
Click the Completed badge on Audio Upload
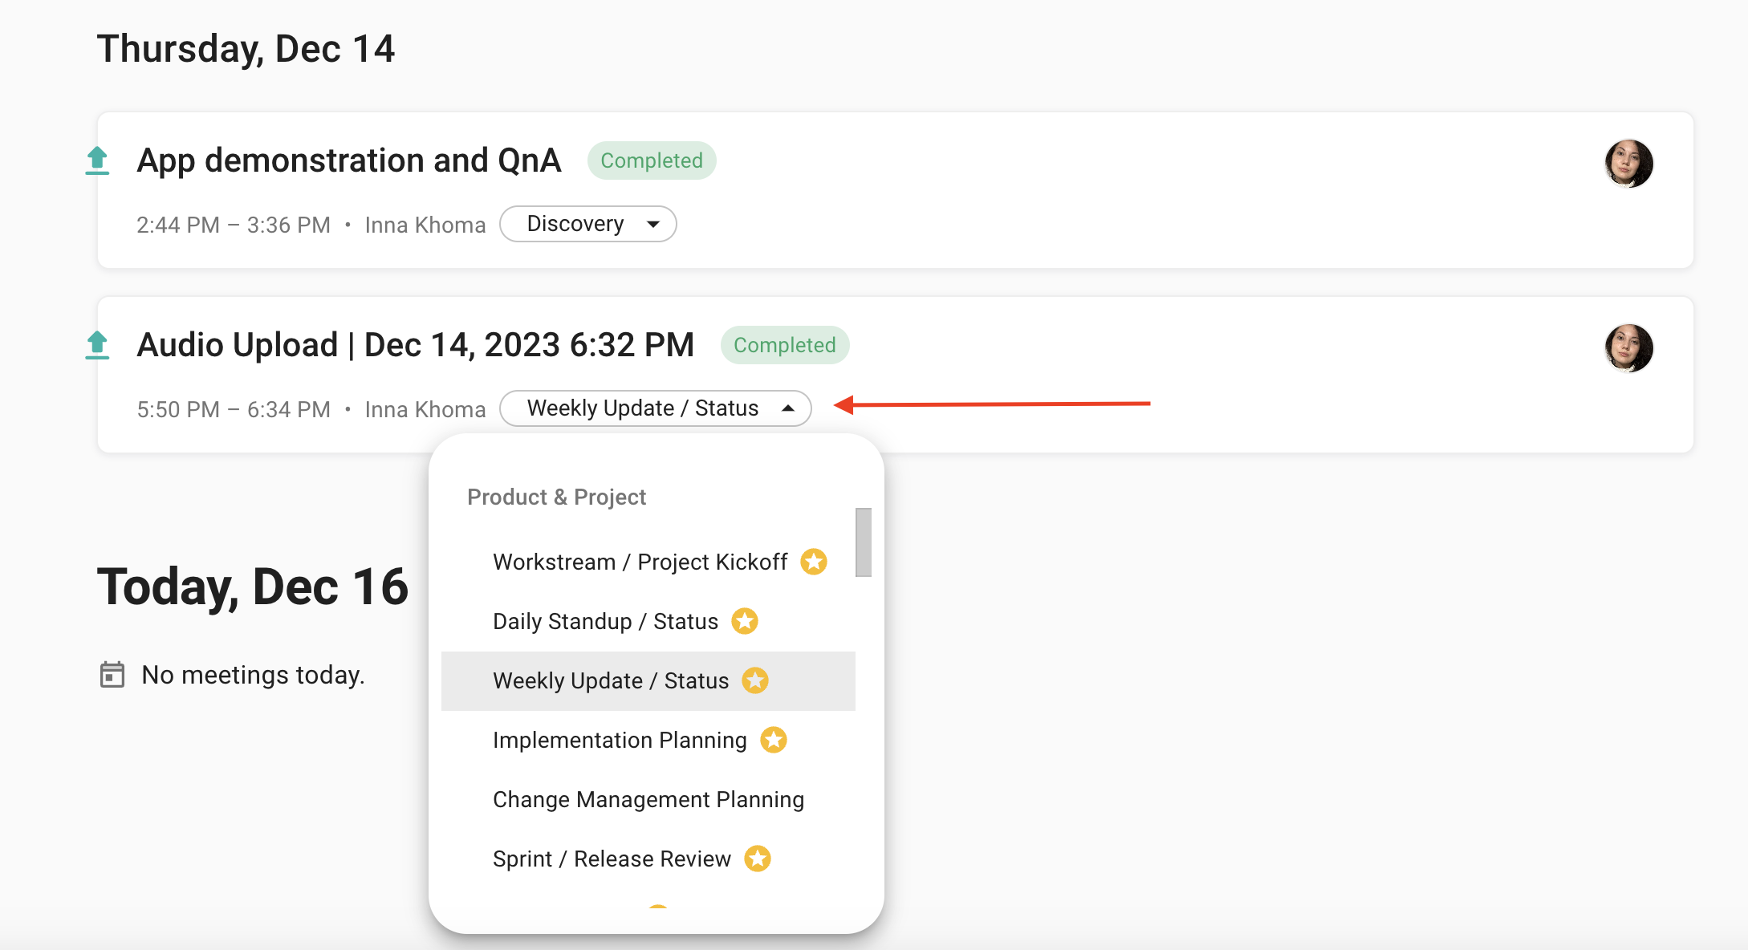coord(785,345)
